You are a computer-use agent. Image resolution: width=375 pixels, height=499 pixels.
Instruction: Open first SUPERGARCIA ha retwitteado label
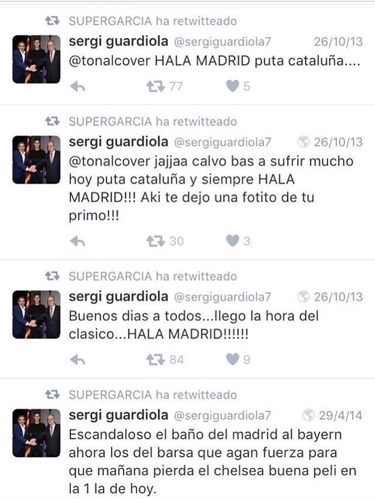[x=153, y=21]
